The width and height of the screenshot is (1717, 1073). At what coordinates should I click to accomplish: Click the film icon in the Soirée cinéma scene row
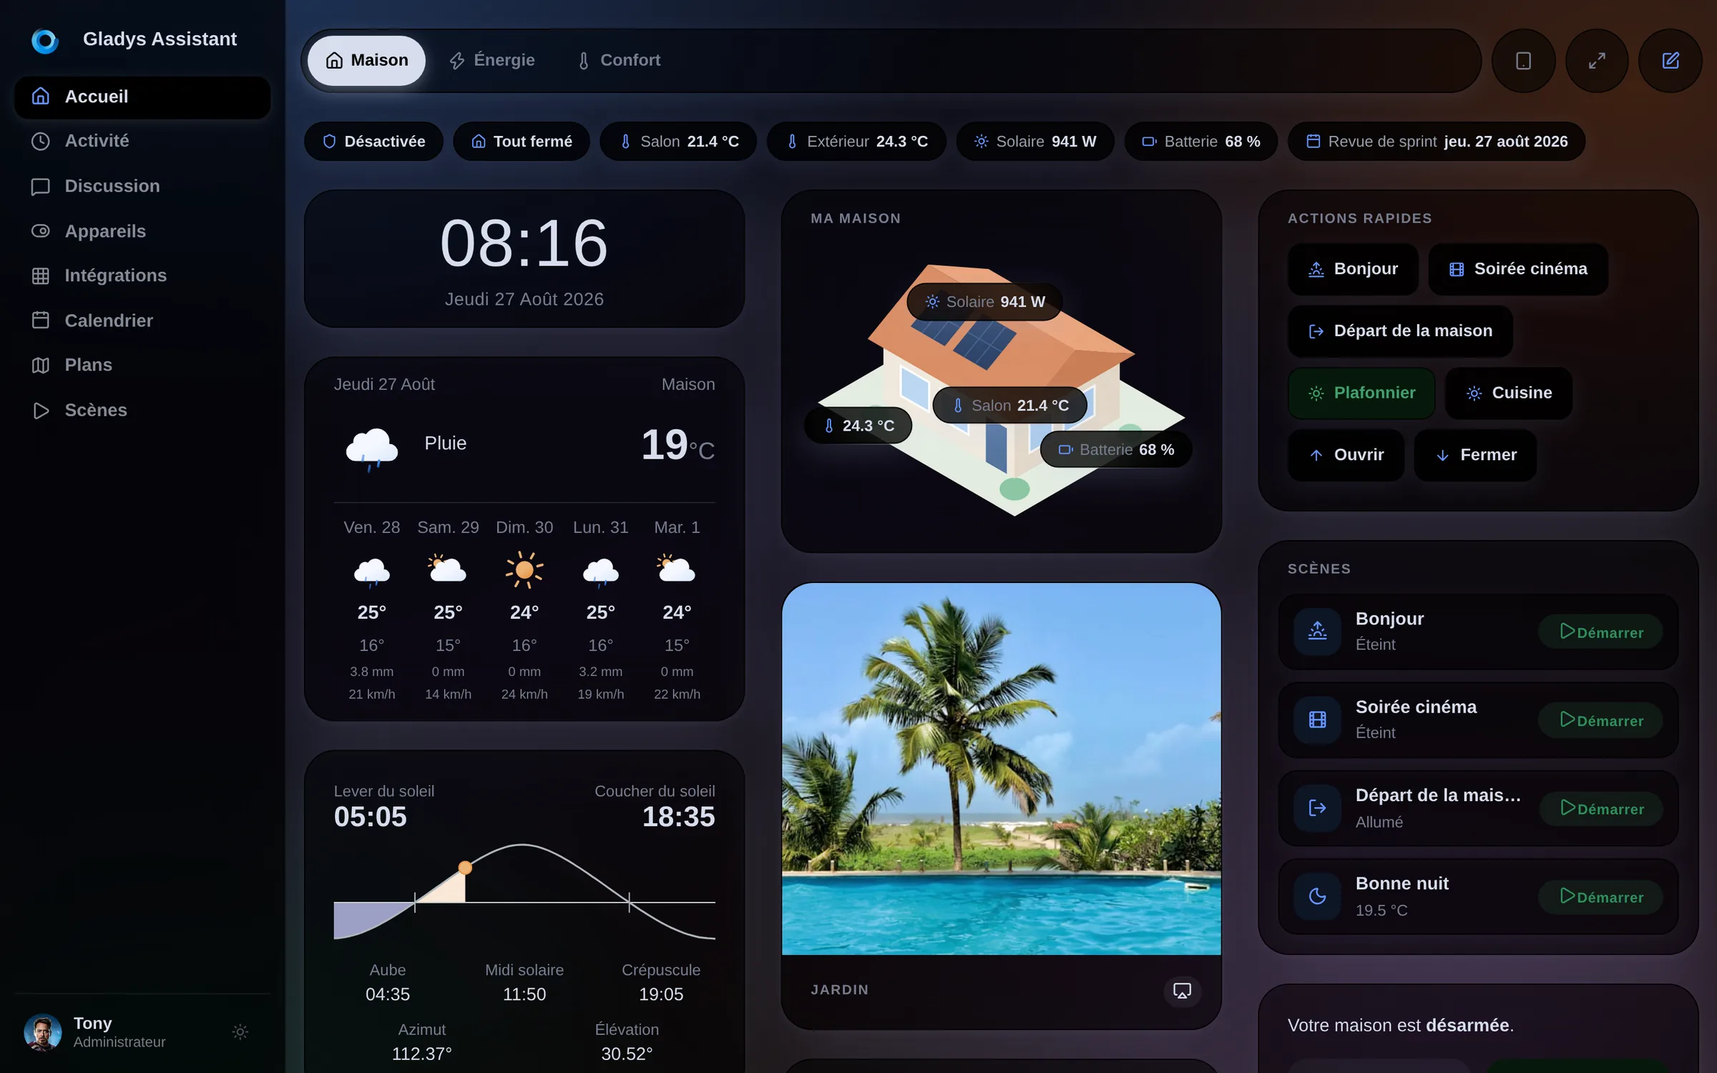point(1317,720)
